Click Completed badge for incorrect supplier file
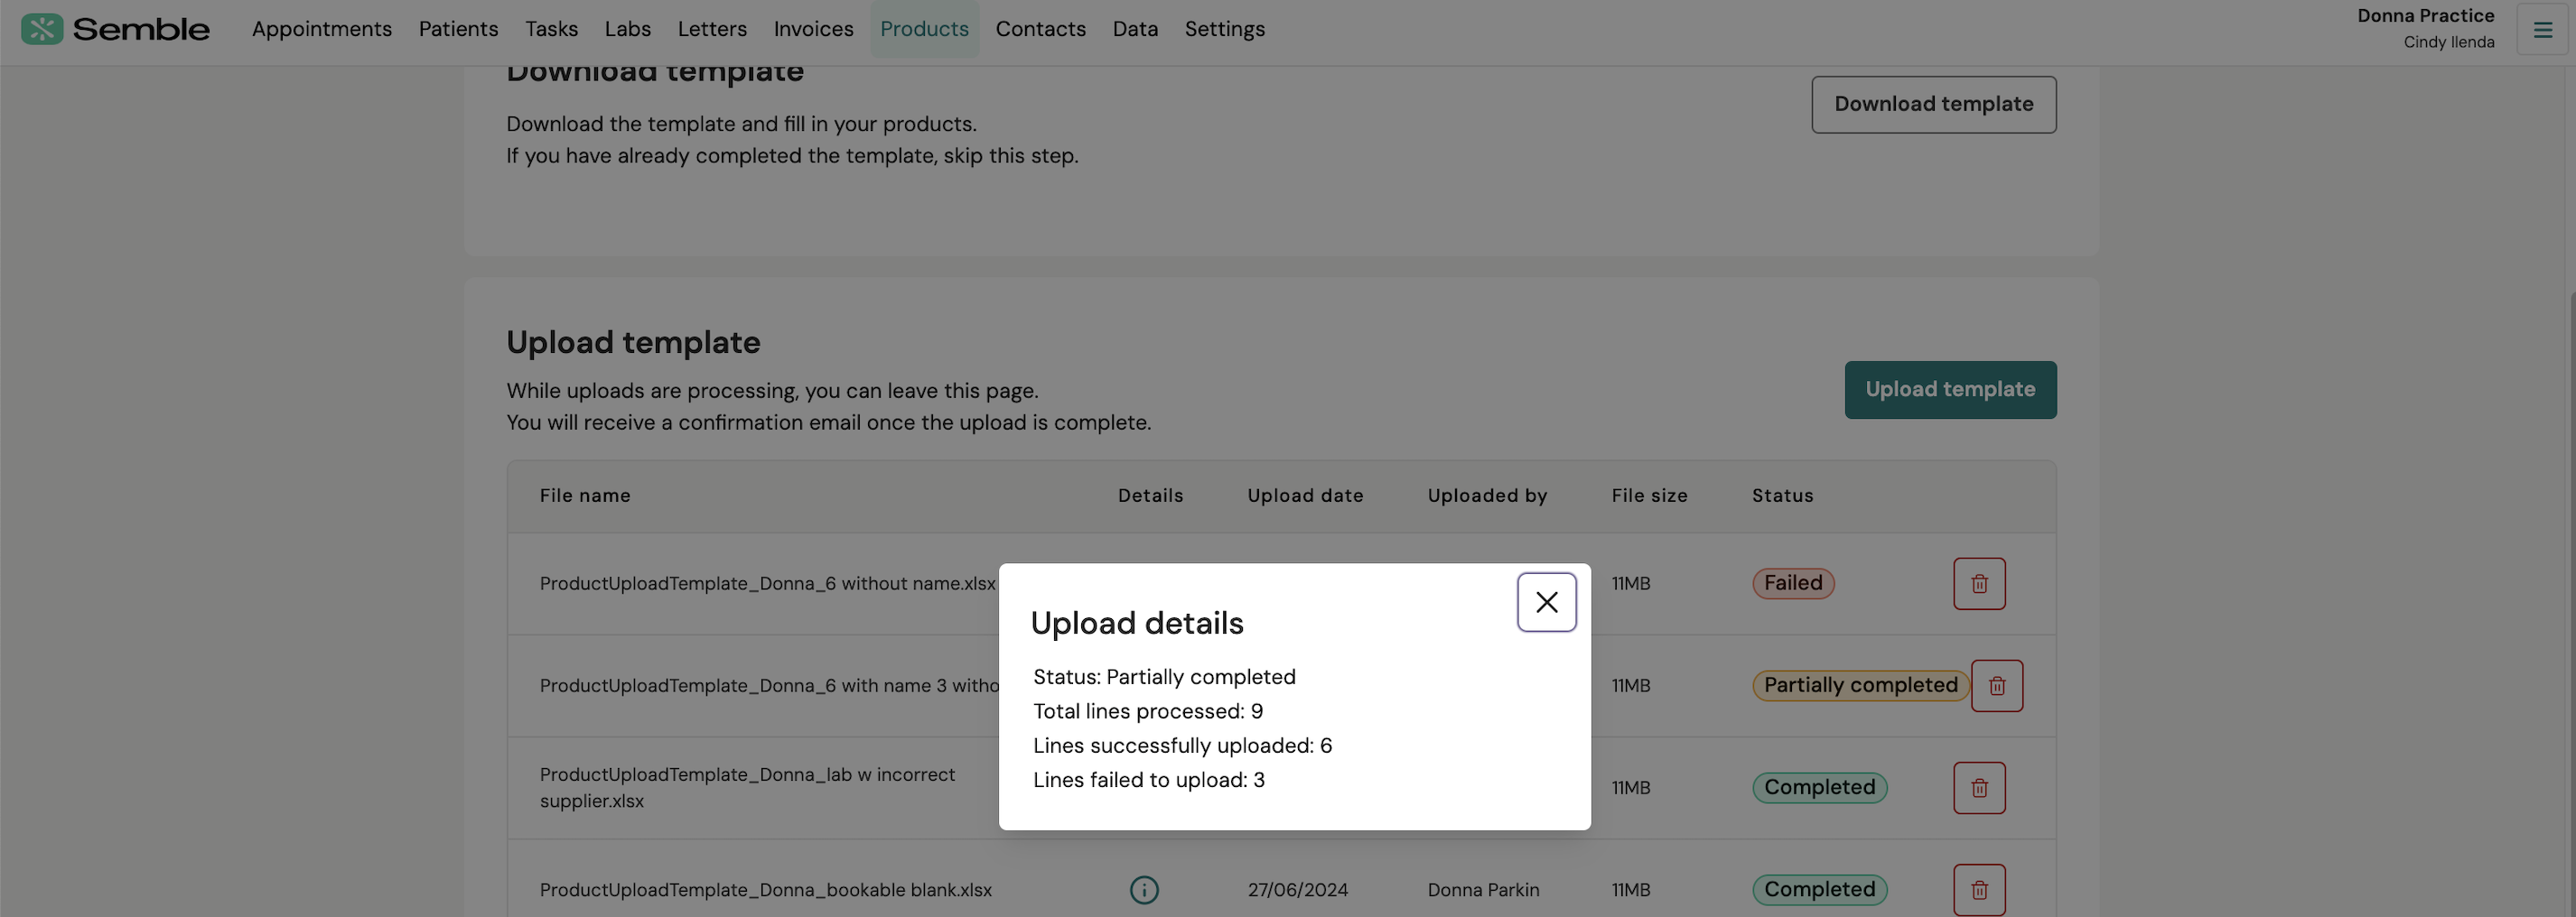Viewport: 2576px width, 917px height. (1819, 788)
